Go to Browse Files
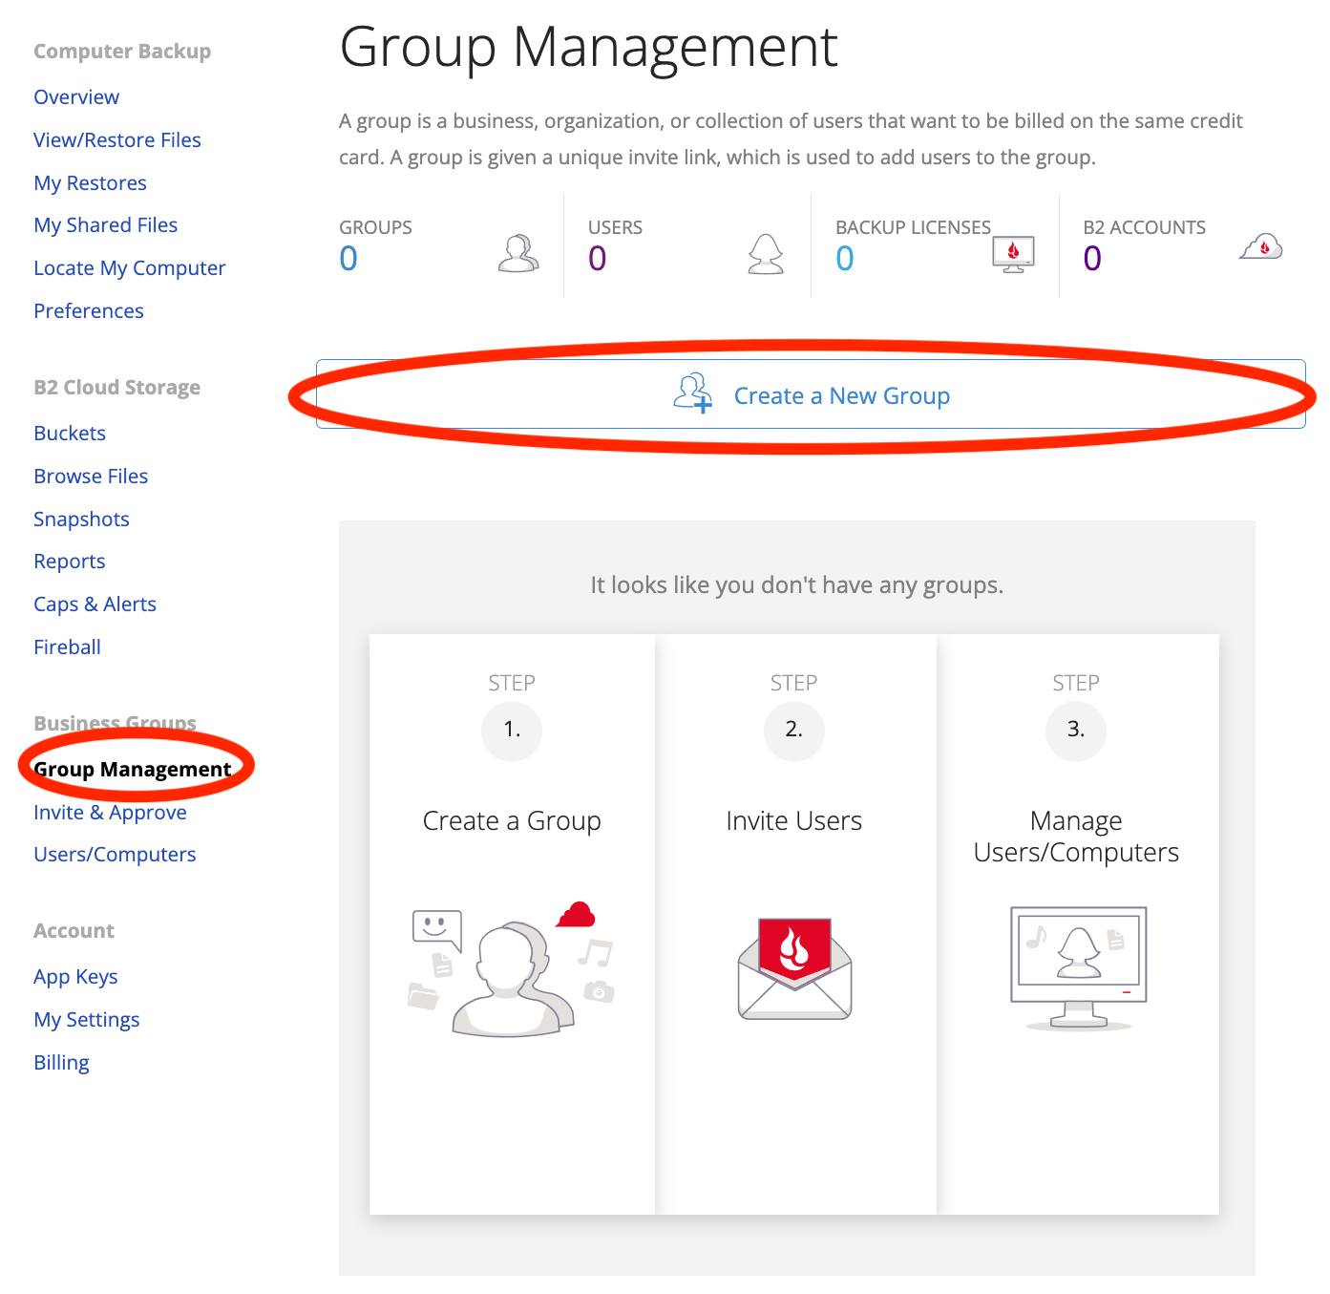 (91, 477)
